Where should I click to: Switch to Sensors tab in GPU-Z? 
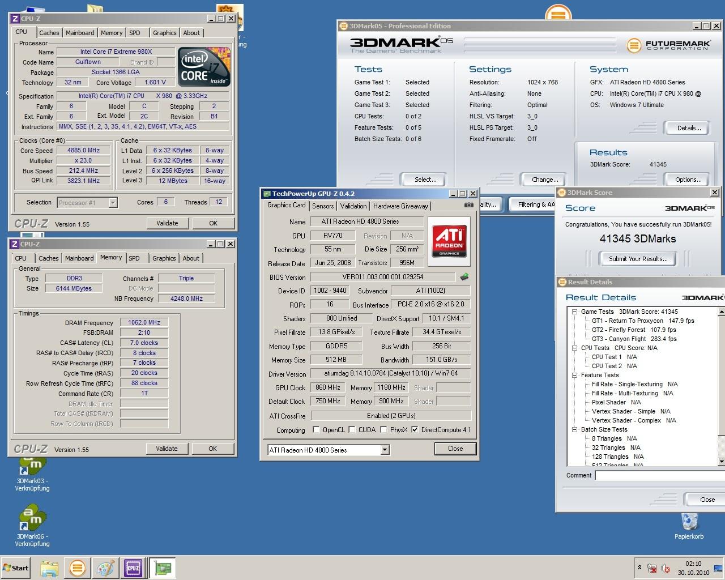pyautogui.click(x=323, y=206)
